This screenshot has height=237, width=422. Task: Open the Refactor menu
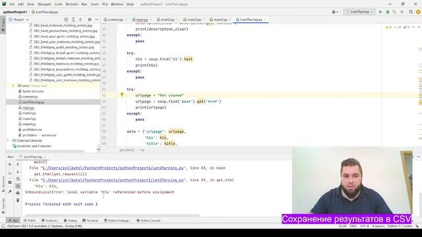tap(72, 4)
